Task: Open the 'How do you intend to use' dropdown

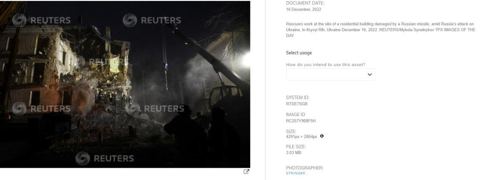Action: pyautogui.click(x=331, y=74)
